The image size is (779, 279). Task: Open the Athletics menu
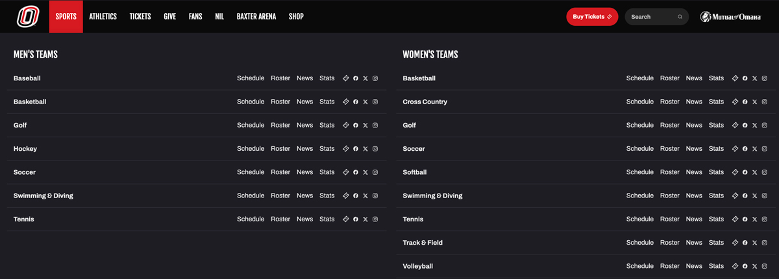pyautogui.click(x=103, y=16)
